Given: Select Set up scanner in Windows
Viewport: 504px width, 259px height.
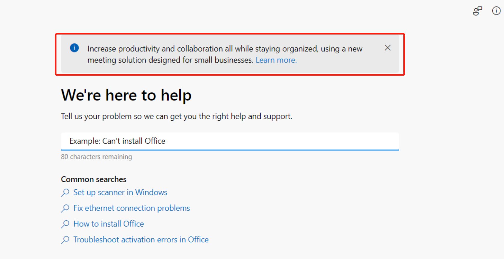Looking at the screenshot, I should 120,192.
